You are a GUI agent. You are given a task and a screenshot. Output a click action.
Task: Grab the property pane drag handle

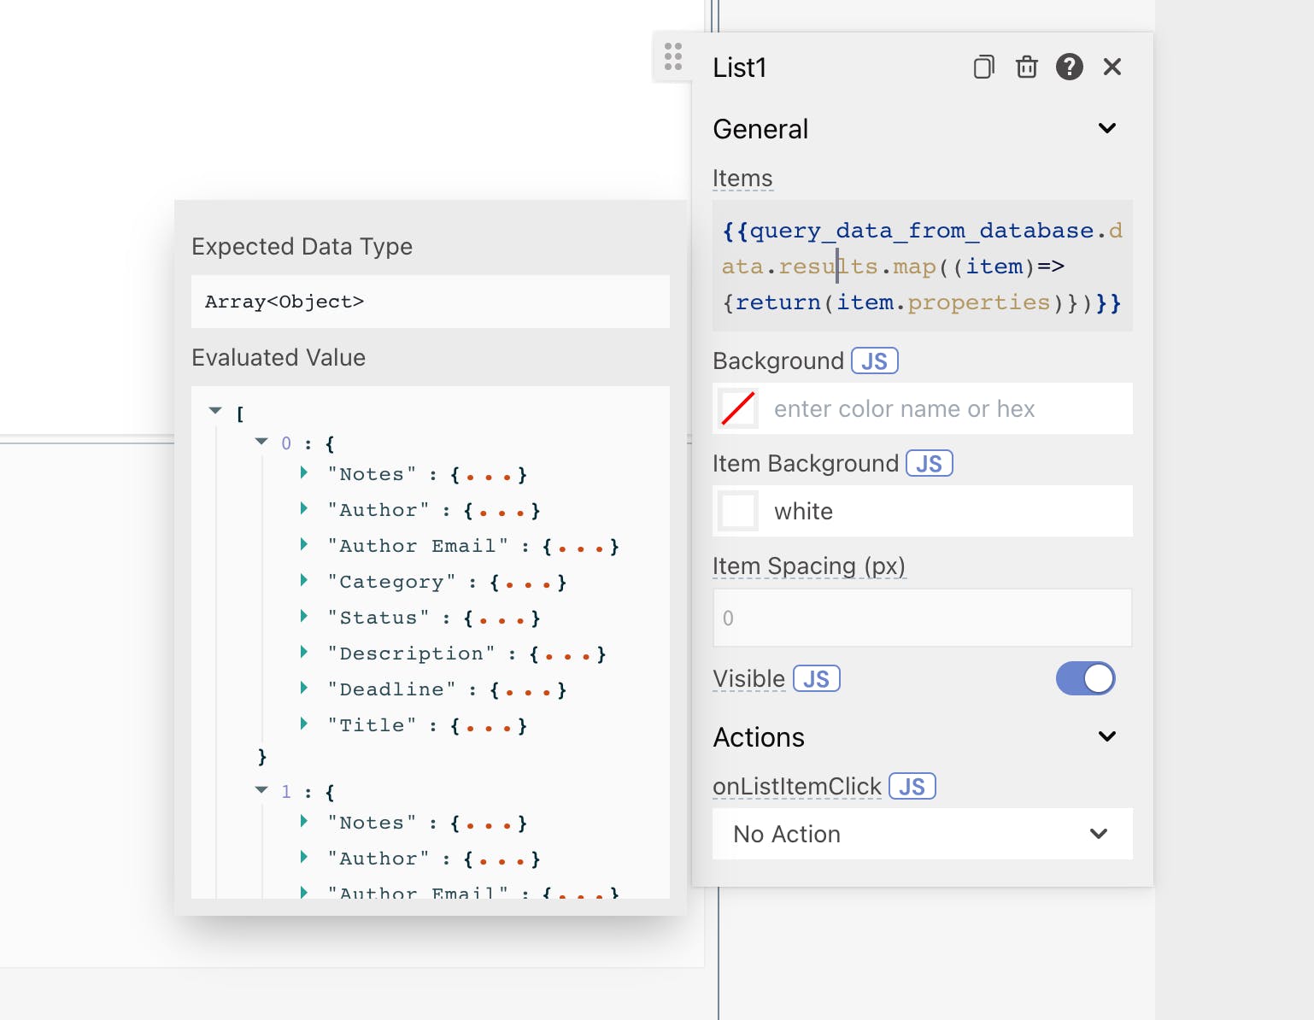[673, 57]
